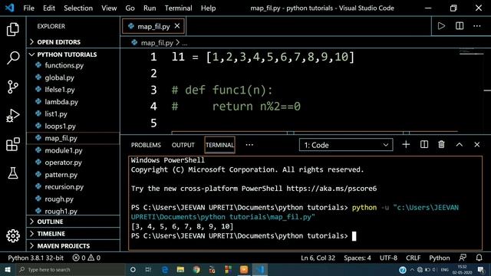Open Cortana circle on taskbar
The width and height of the screenshot is (491, 276).
pos(133,269)
